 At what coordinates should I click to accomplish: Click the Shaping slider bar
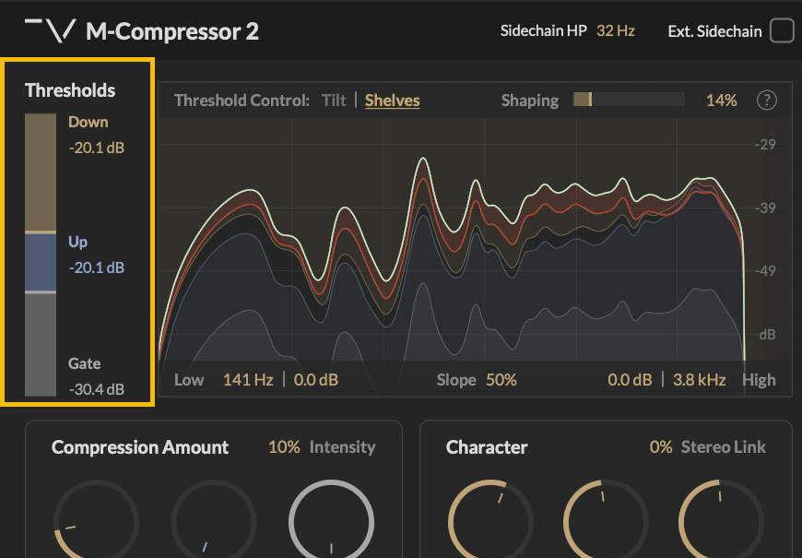[629, 100]
